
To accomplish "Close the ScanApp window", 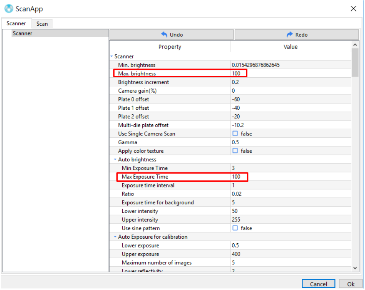I will pyautogui.click(x=353, y=9).
